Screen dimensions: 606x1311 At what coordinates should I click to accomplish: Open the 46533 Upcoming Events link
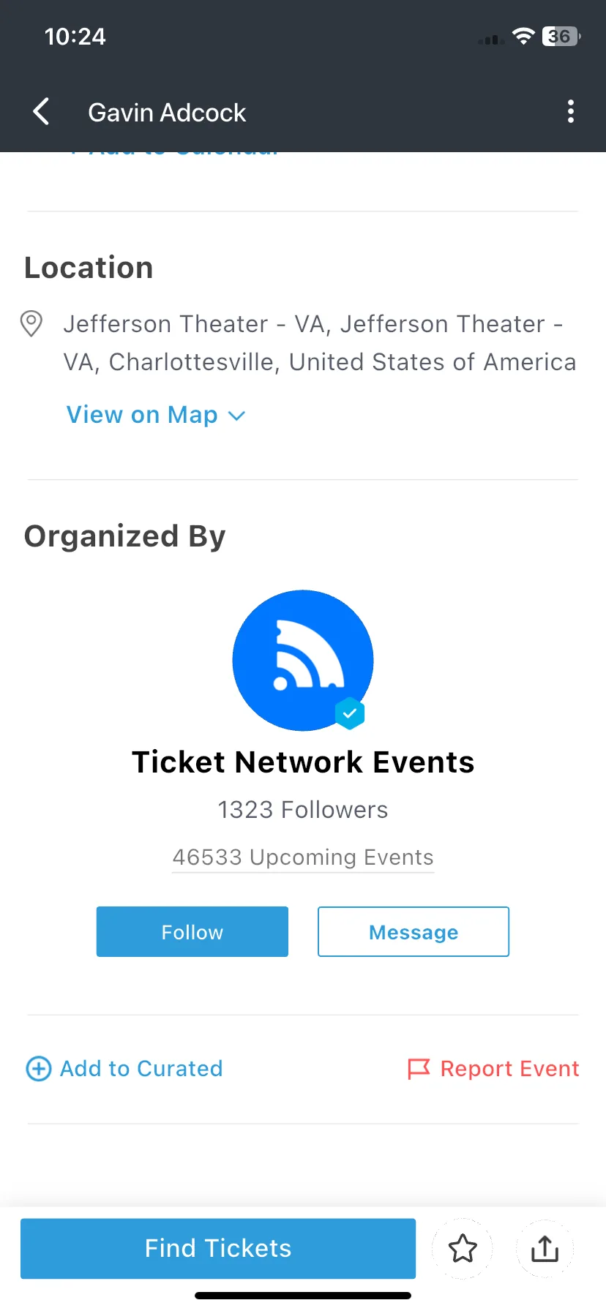[303, 857]
